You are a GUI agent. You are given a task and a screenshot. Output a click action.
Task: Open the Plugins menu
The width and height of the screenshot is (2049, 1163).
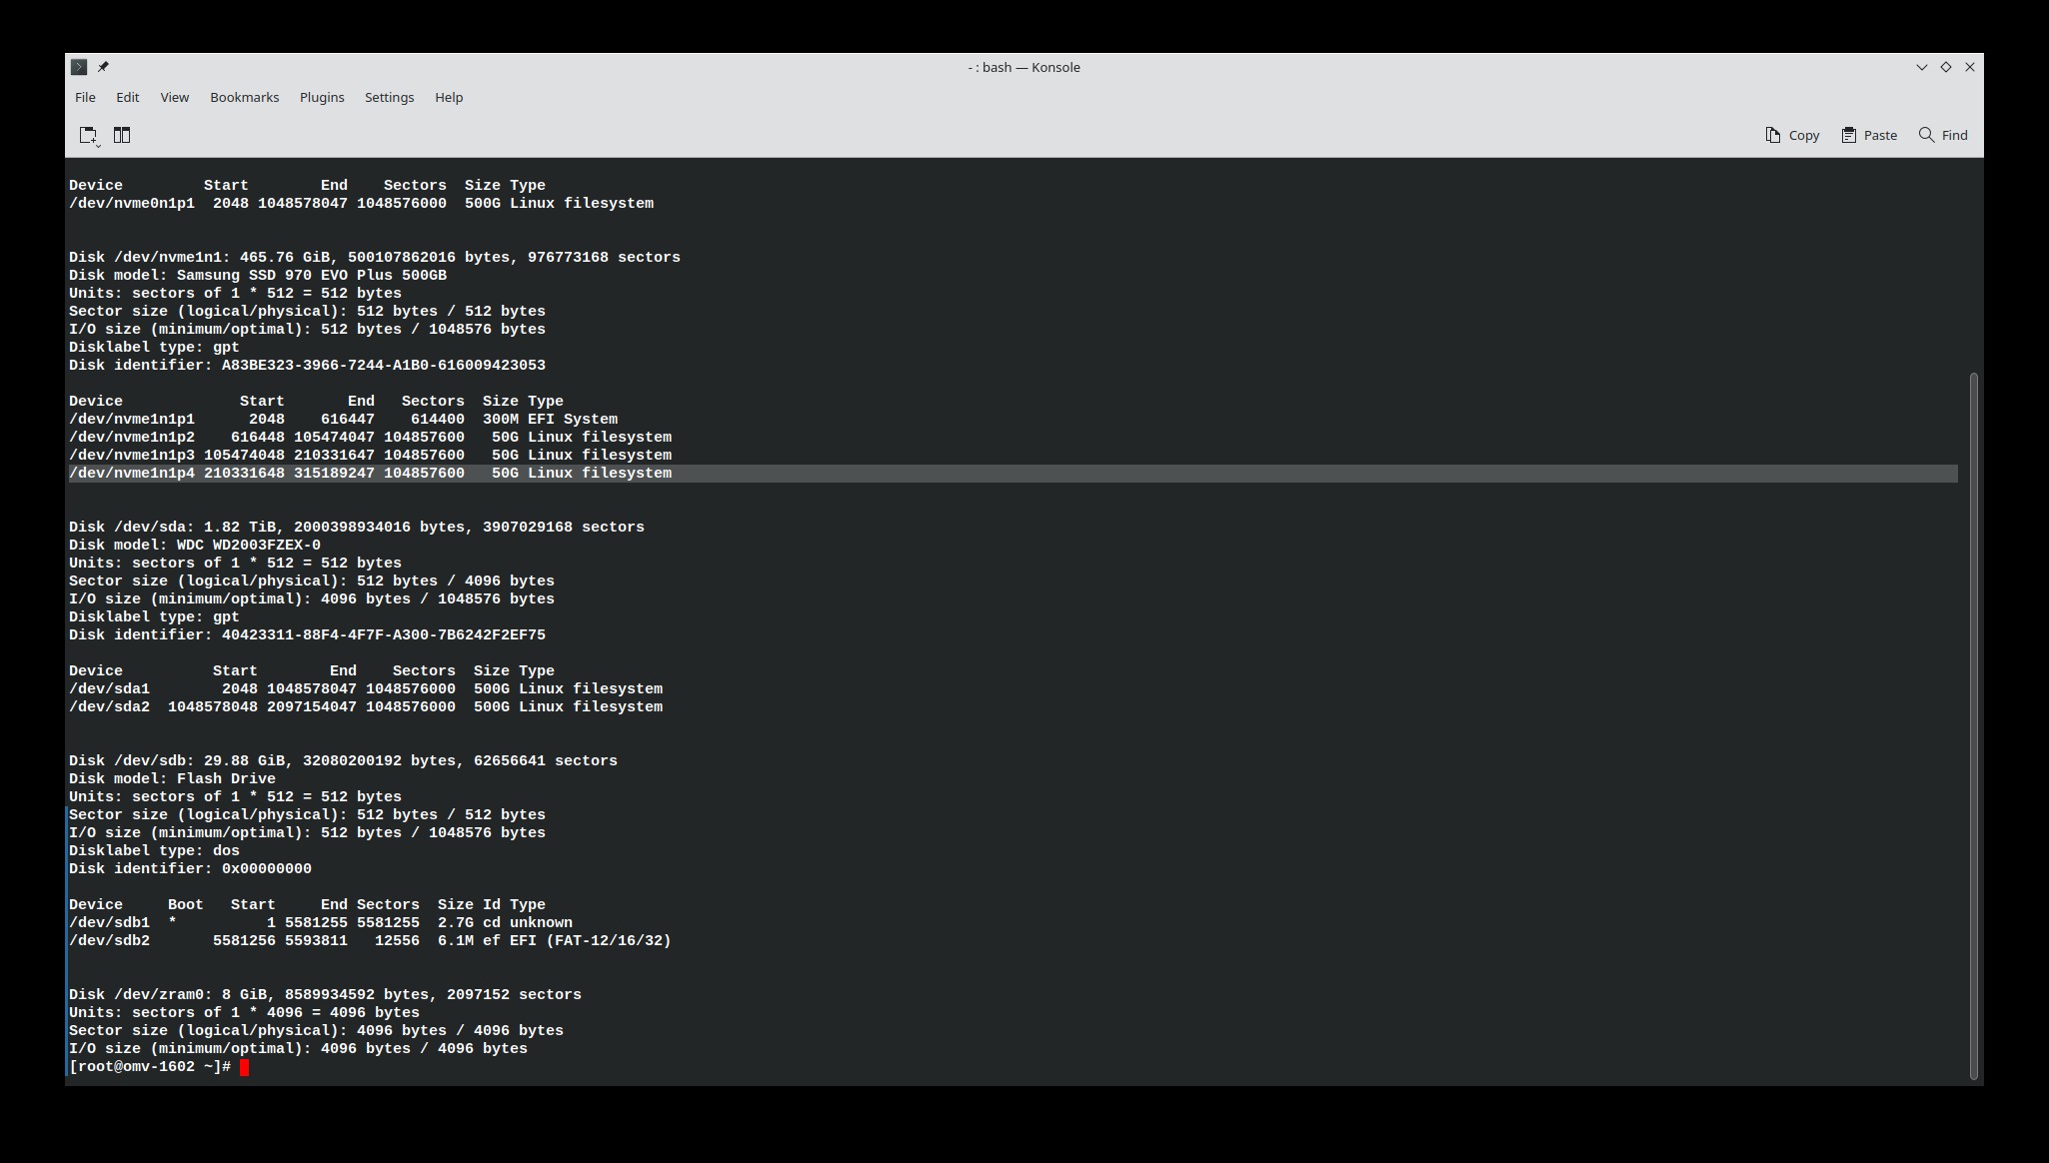click(x=322, y=97)
